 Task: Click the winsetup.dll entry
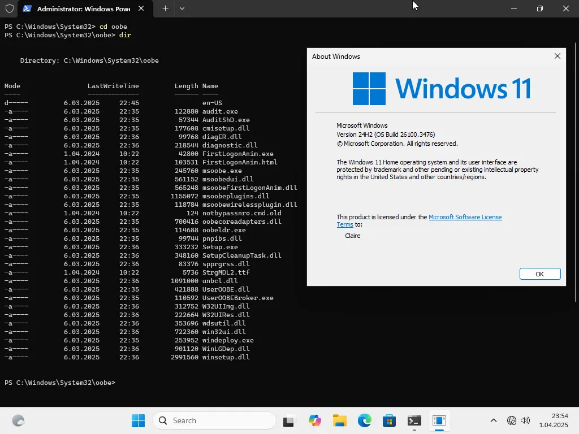click(x=226, y=358)
